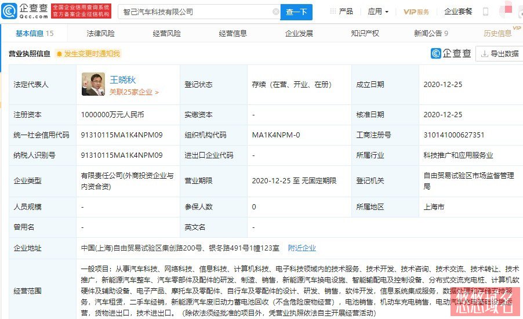Click the bell notification icon for change alerts

[59, 54]
